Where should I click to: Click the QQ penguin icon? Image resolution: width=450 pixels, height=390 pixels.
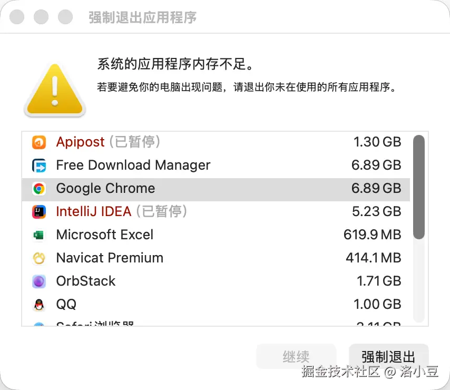tap(39, 305)
